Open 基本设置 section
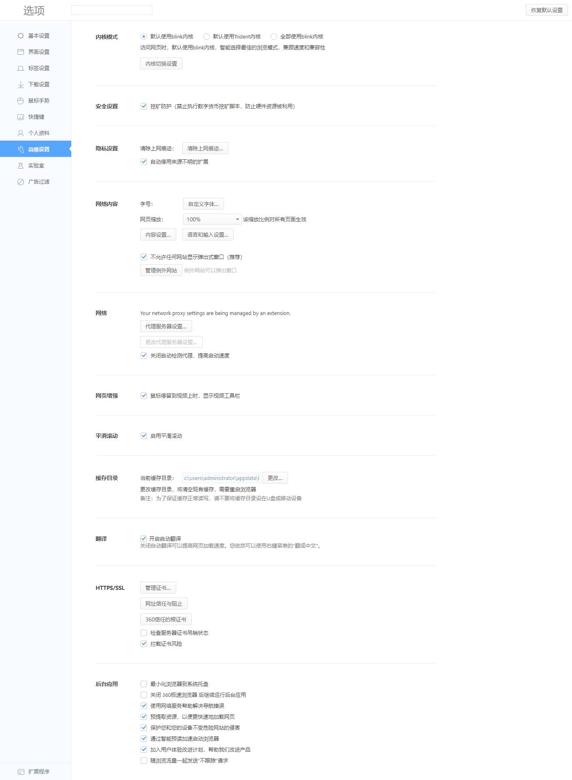Screen dimensions: 572x780 point(35,36)
